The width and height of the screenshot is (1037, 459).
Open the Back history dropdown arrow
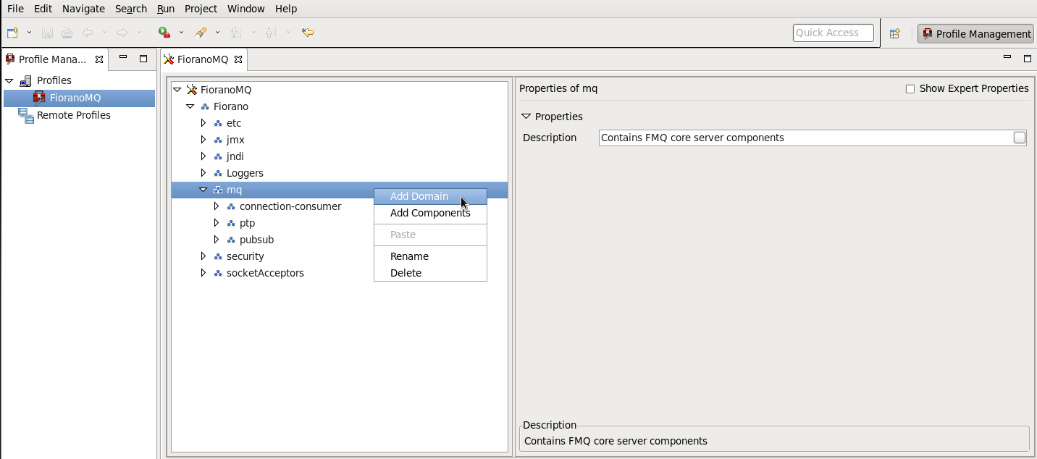tap(104, 33)
